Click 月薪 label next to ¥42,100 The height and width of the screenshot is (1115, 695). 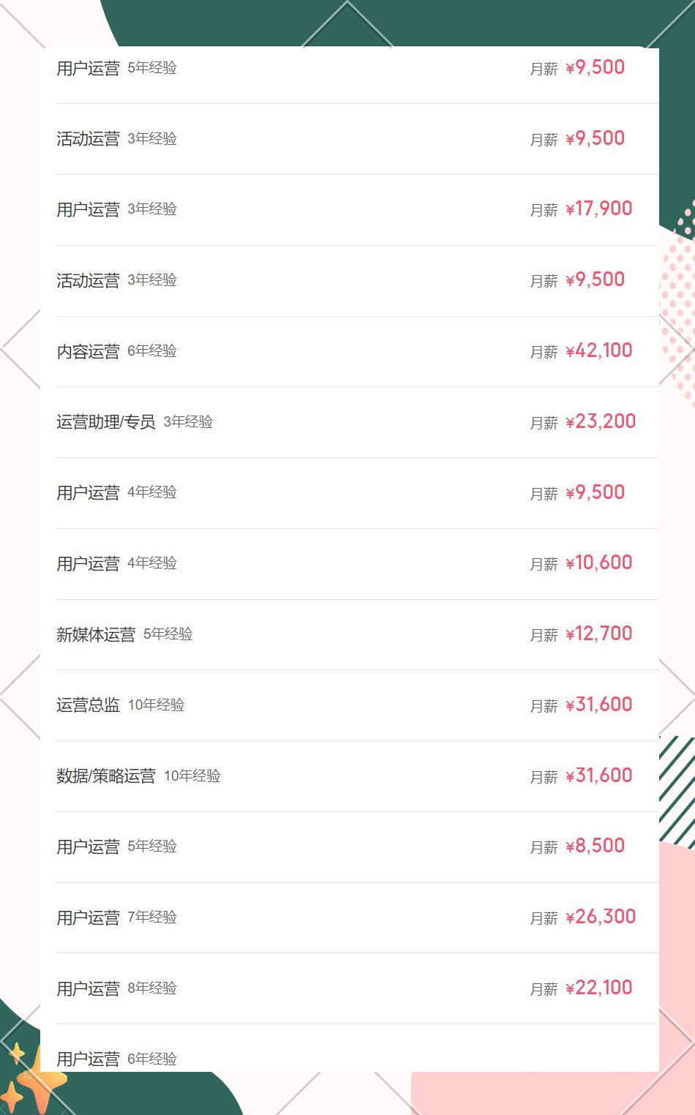[x=544, y=352]
